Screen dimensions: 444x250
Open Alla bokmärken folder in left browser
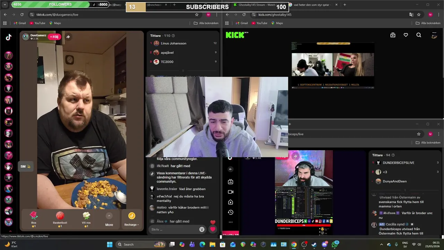pos(206,23)
